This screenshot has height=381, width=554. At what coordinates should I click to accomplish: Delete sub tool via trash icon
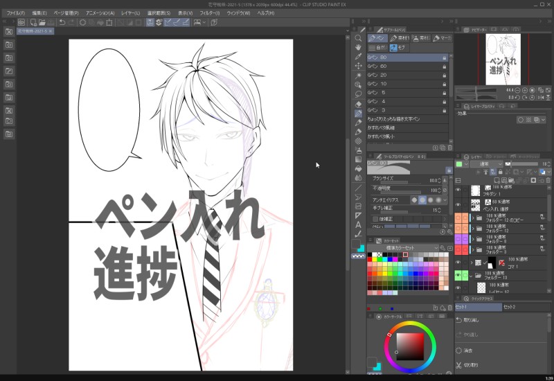click(x=449, y=148)
